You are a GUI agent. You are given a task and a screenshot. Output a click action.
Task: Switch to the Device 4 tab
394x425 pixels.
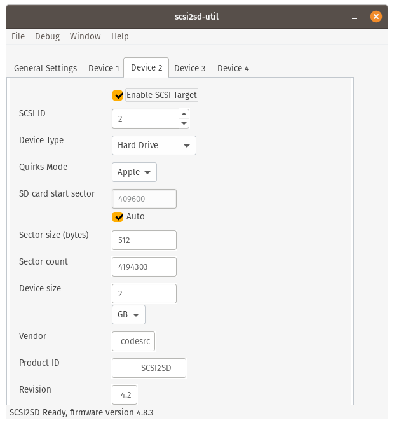coord(233,68)
